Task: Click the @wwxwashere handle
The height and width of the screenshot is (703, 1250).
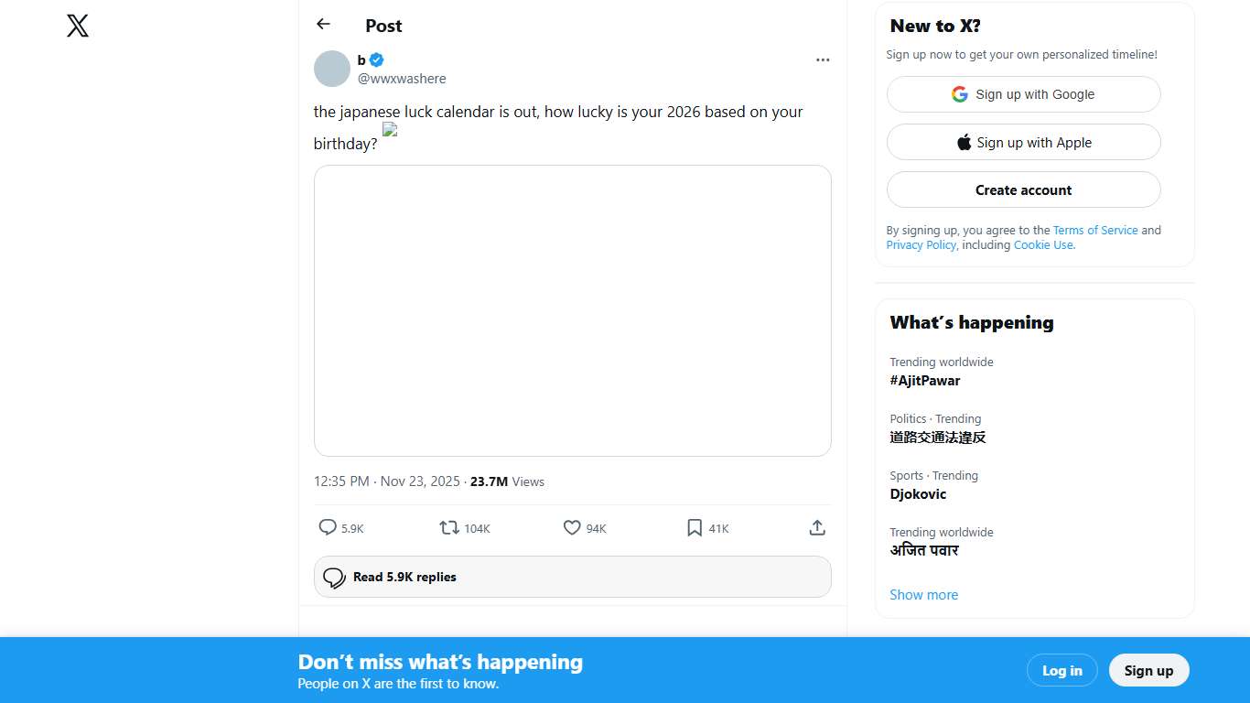Action: (x=402, y=79)
